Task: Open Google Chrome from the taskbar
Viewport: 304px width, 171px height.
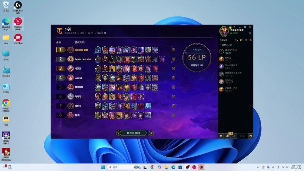Action: click(x=153, y=167)
